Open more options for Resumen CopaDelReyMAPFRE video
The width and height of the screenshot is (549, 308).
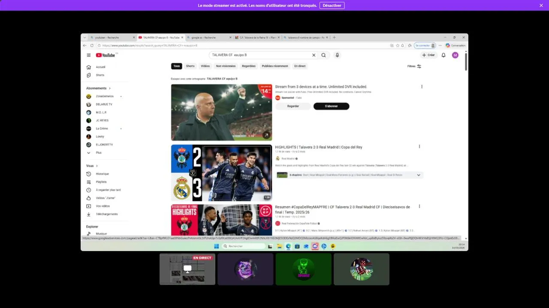click(419, 206)
